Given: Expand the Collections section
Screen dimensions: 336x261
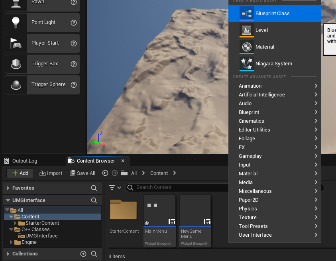Looking at the screenshot, I should pos(8,254).
